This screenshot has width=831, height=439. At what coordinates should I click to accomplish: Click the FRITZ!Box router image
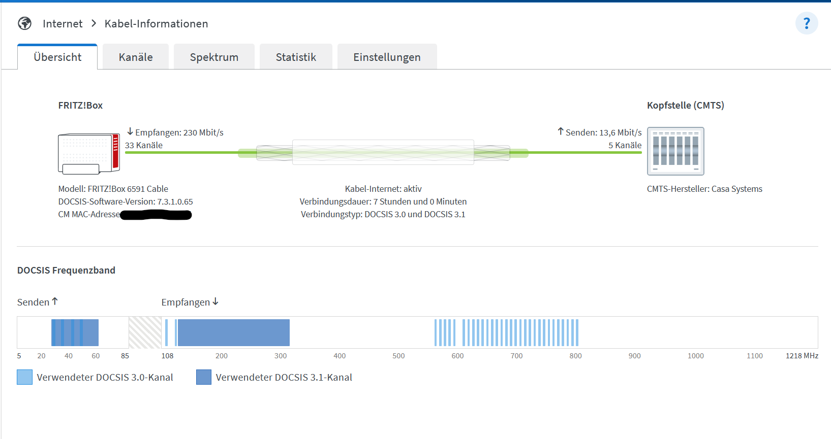point(89,154)
